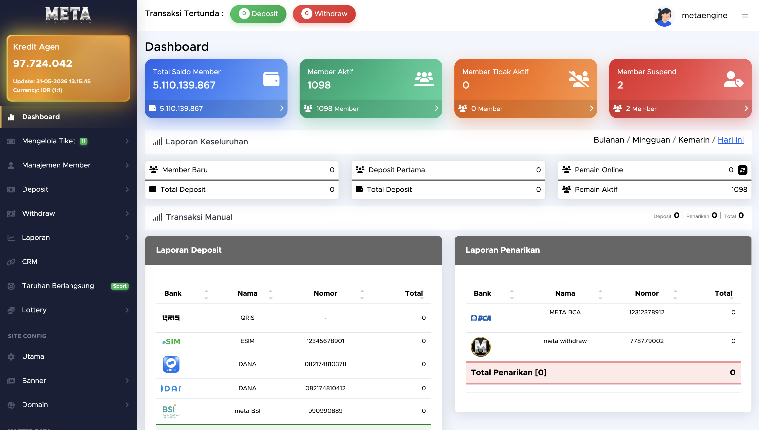Click the pending Deposit green button
Image resolution: width=759 pixels, height=430 pixels.
click(258, 14)
